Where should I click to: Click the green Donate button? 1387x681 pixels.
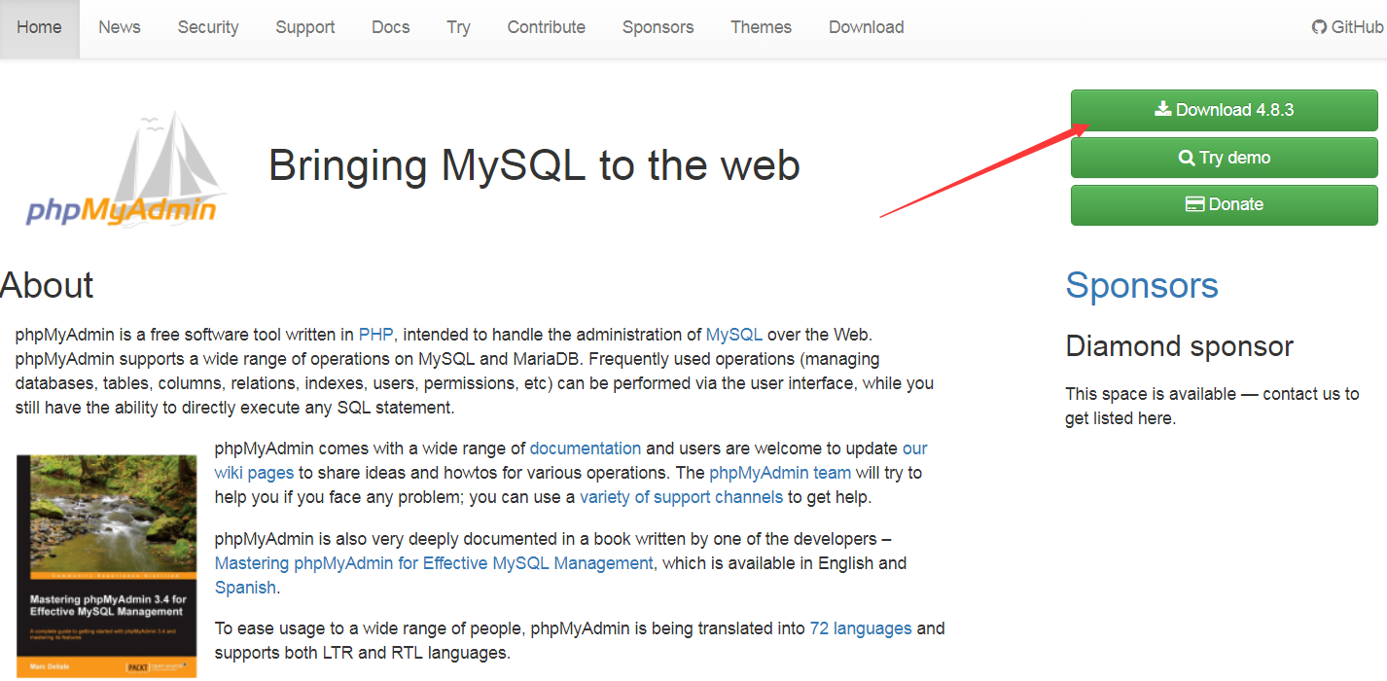tap(1225, 204)
